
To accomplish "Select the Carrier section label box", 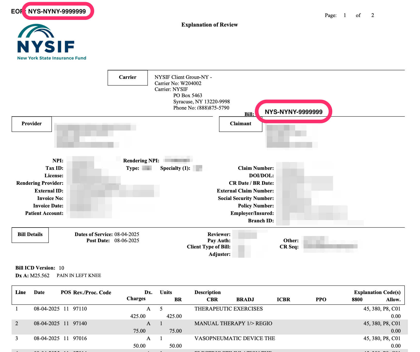I will click(x=127, y=78).
